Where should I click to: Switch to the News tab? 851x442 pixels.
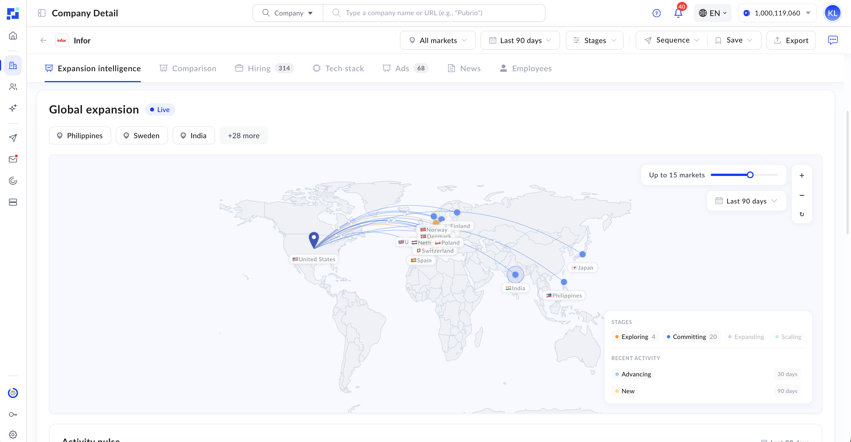(x=464, y=68)
